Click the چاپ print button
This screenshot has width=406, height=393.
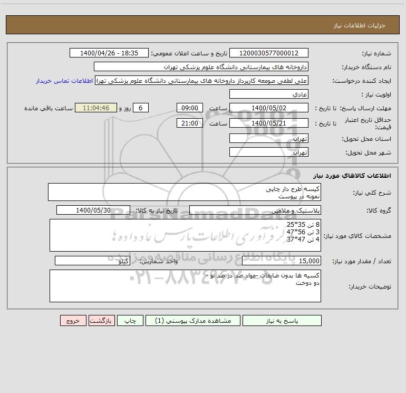[130, 320]
